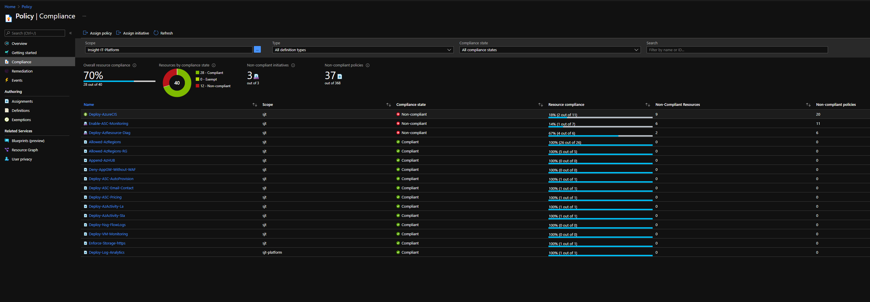The image size is (870, 302).
Task: Click the sidebar Search box
Action: pyautogui.click(x=35, y=33)
